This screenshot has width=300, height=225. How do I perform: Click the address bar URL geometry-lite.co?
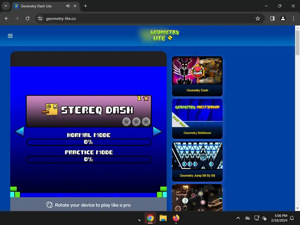click(x=61, y=18)
